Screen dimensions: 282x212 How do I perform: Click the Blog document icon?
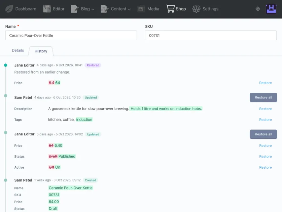[x=75, y=9]
